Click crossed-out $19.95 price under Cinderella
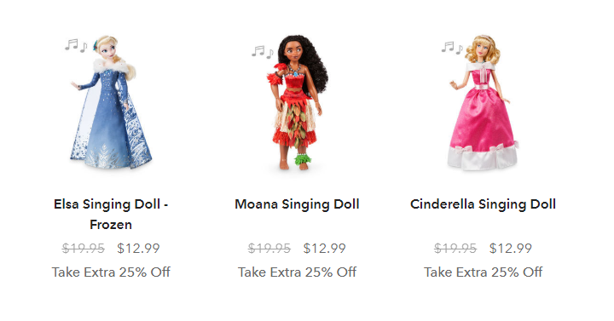Viewport: 614px width, 321px height. coord(455,249)
